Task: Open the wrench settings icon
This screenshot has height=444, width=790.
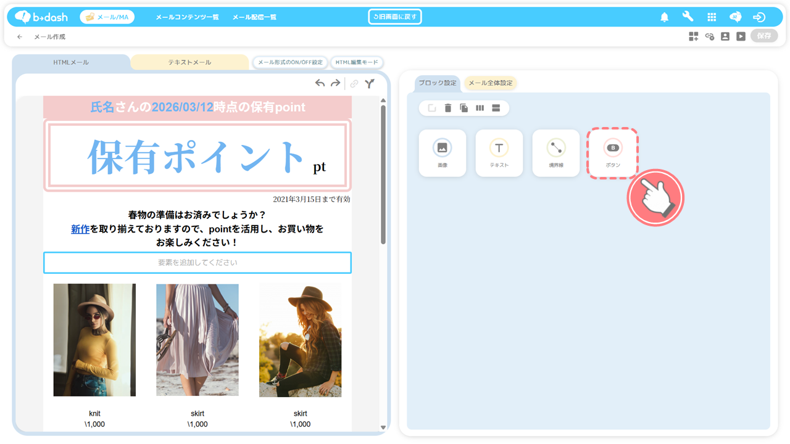Action: [x=688, y=17]
